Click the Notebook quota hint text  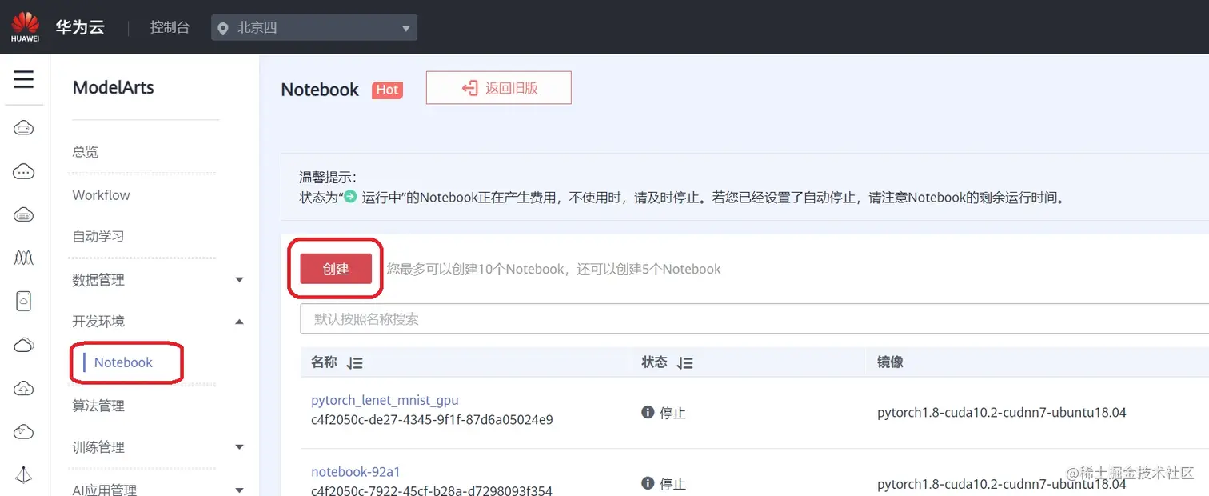[553, 269]
